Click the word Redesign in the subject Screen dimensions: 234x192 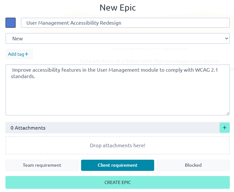pyautogui.click(x=111, y=23)
